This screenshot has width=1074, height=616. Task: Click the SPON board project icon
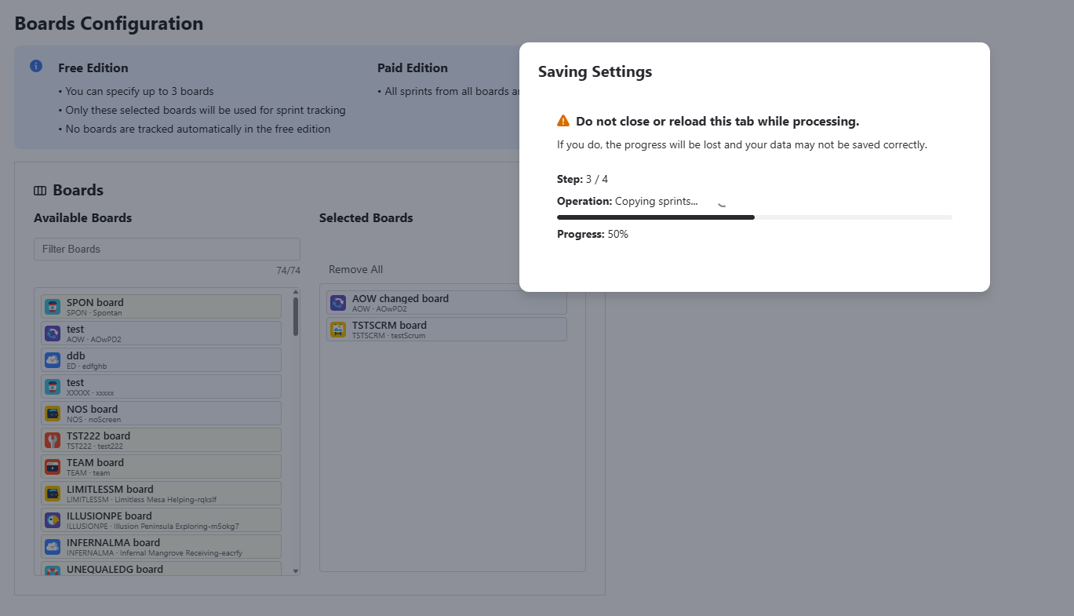point(53,307)
